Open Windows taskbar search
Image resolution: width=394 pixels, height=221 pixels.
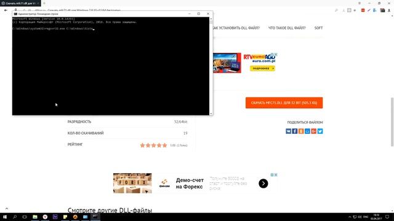(15, 217)
